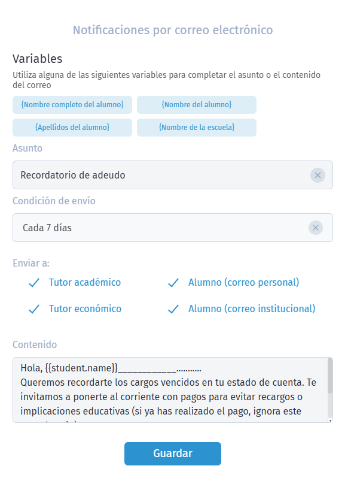Screen dimensions: 348x487
Task: Click the checkmark beside Alumno (correo personal)
Action: (173, 282)
